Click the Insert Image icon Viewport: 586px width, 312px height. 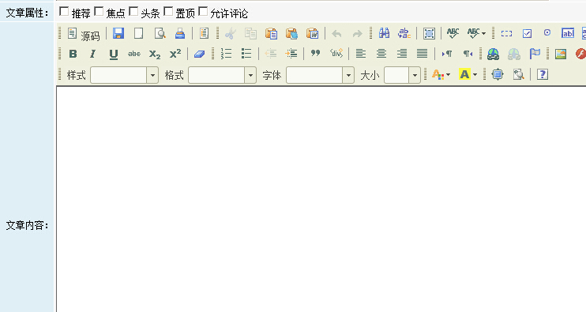[x=560, y=54]
